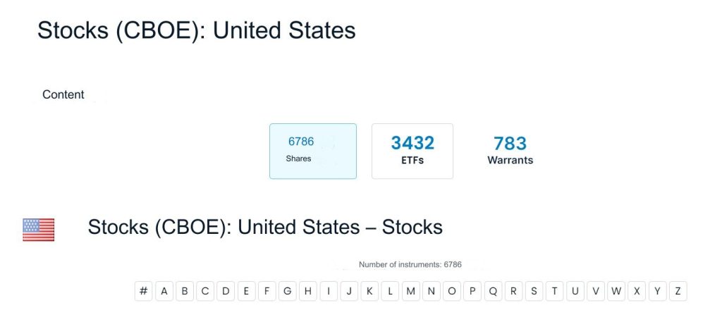Click the Content label
Viewport: 722px width, 310px height.
(63, 94)
